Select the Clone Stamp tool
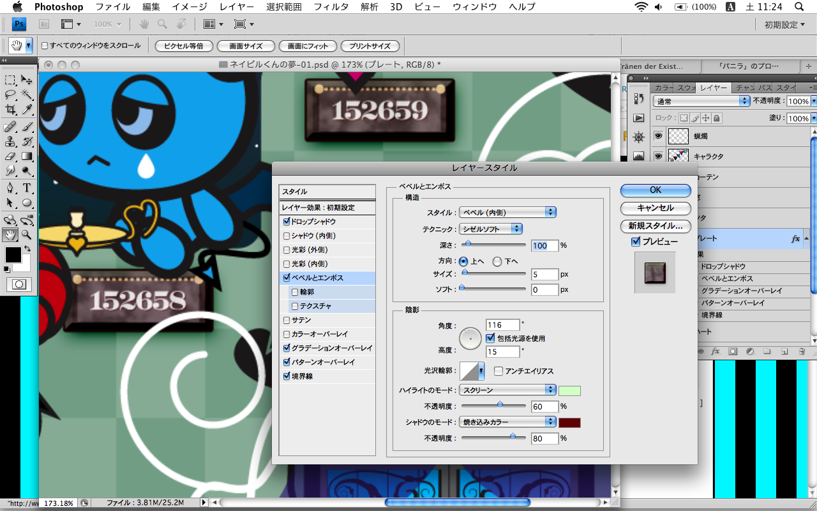 coord(10,141)
